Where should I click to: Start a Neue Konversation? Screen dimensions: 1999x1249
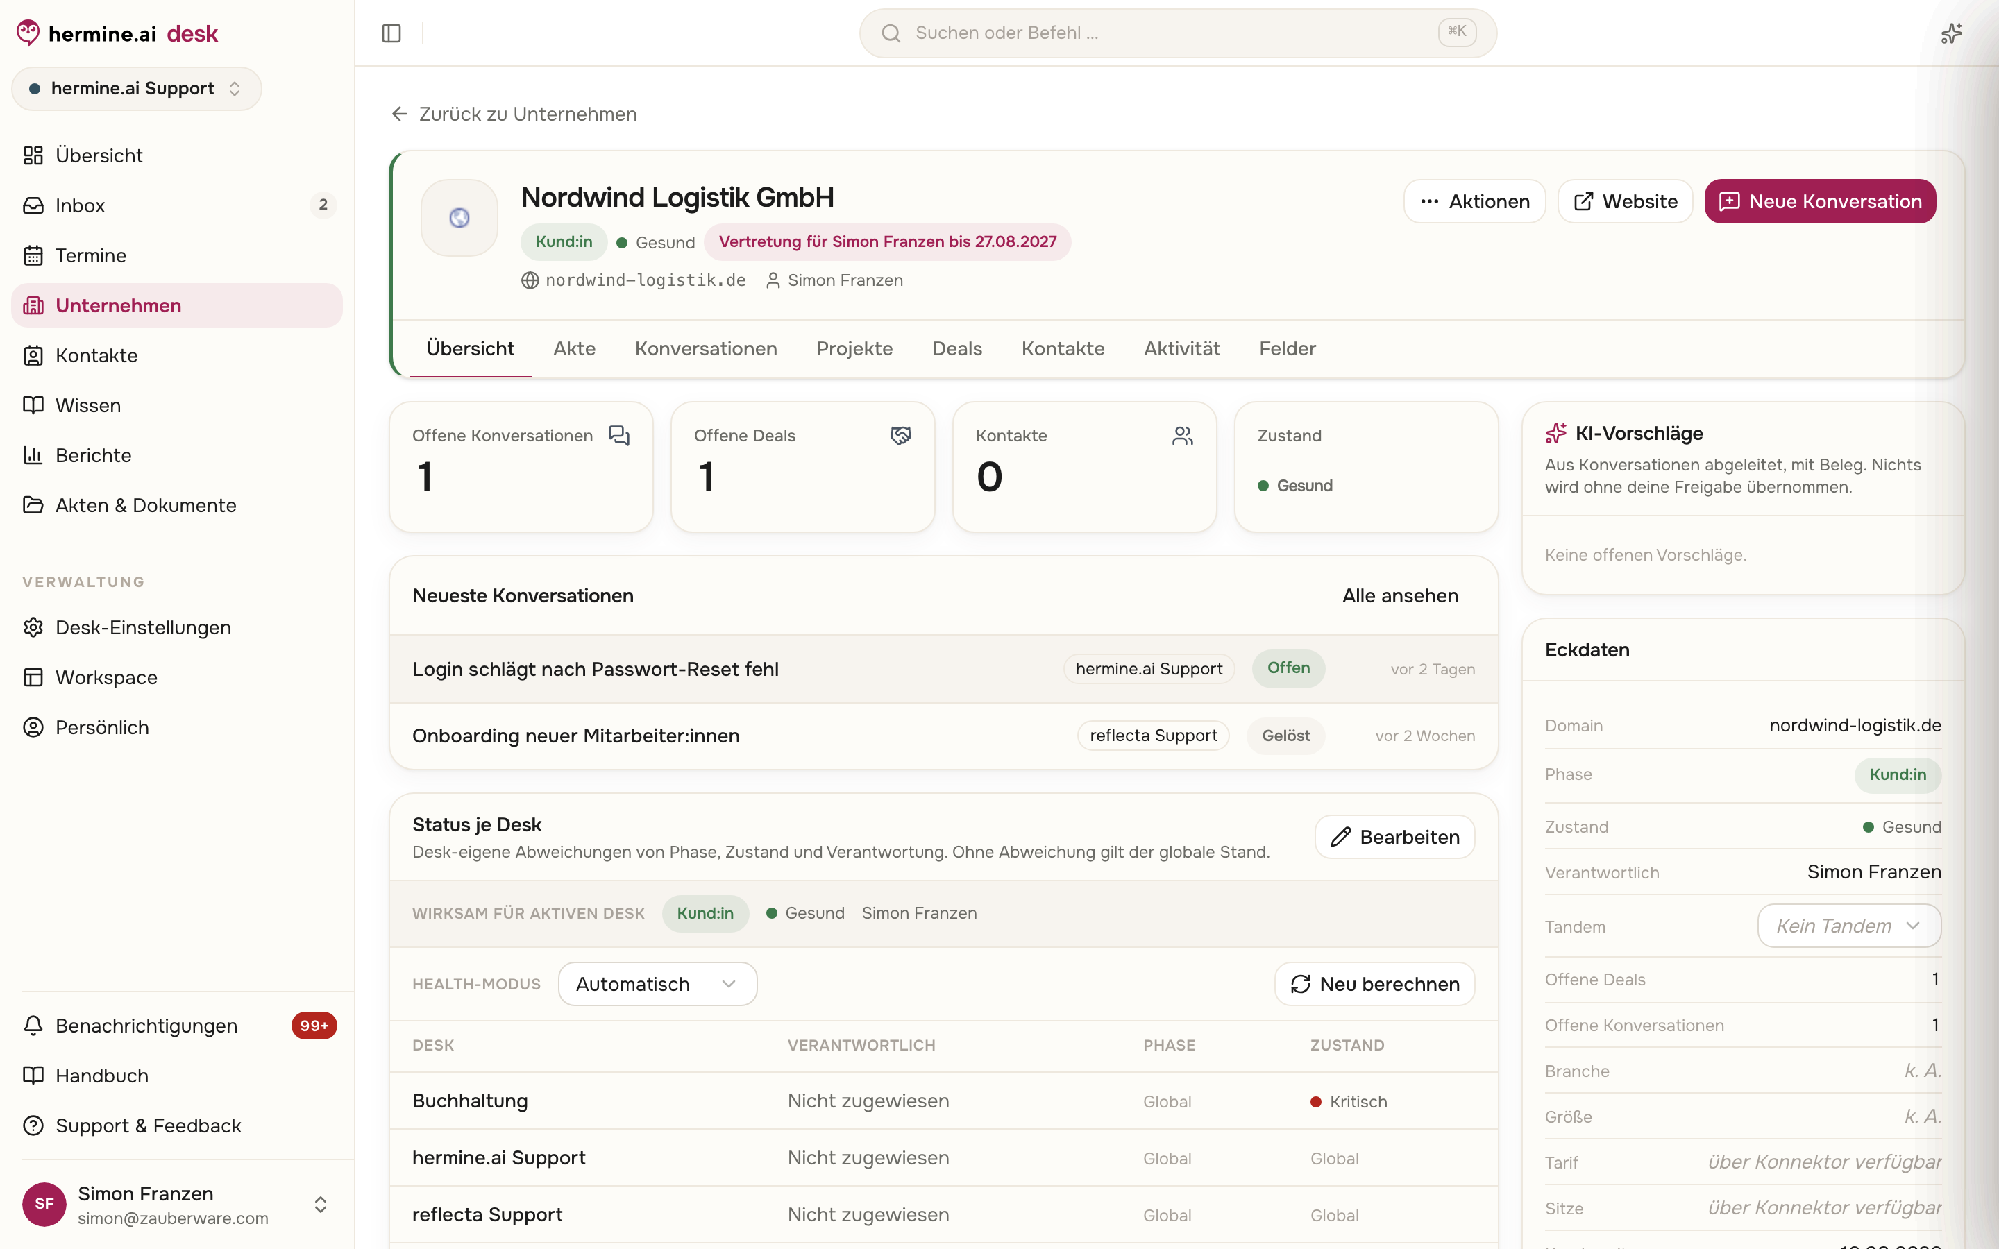(x=1820, y=201)
